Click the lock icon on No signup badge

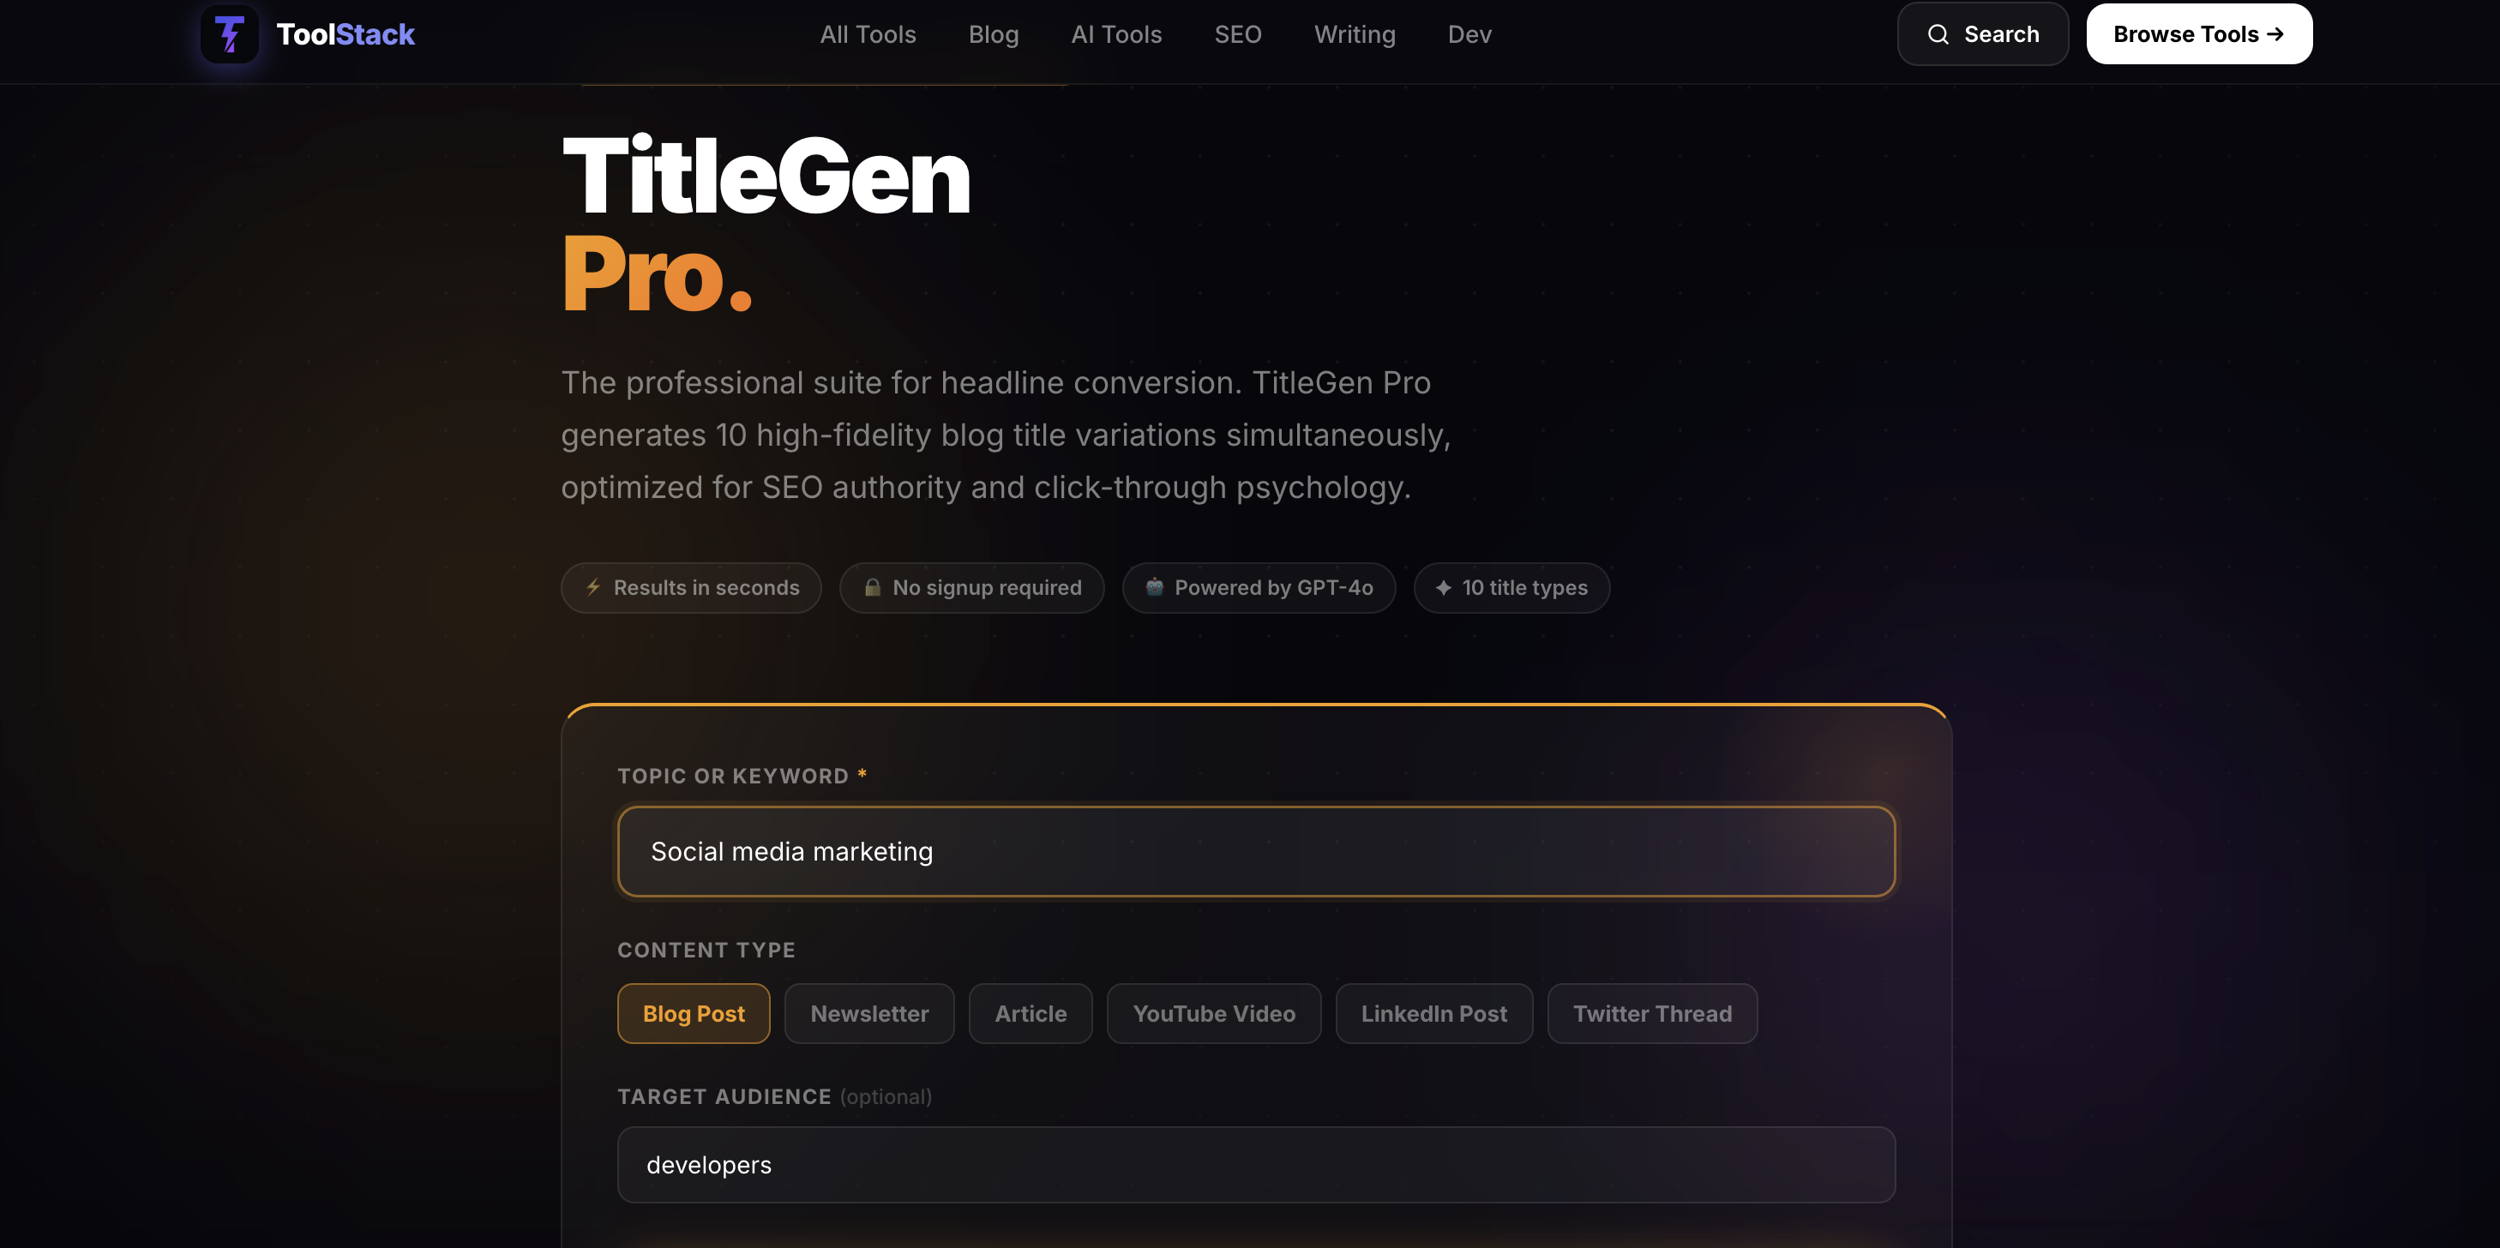(x=873, y=587)
